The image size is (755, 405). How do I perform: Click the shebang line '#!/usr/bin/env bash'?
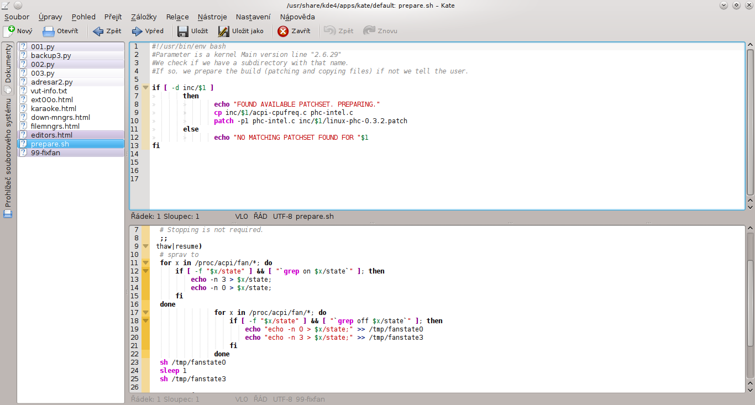coord(189,46)
